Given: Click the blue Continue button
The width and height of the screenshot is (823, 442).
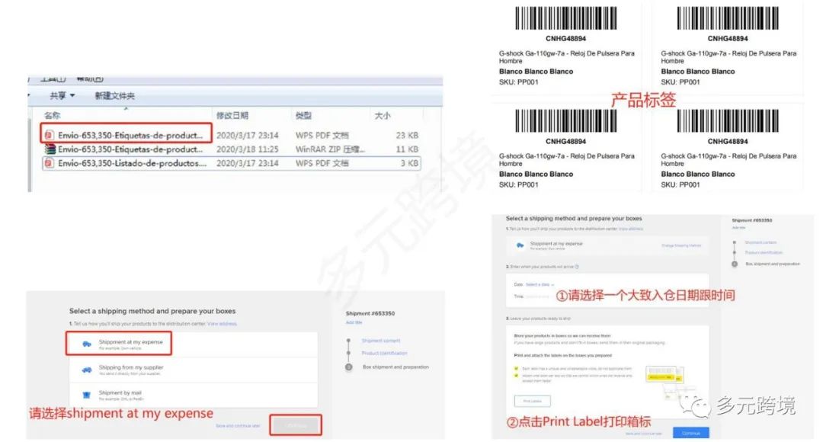Looking at the screenshot, I should (x=690, y=433).
